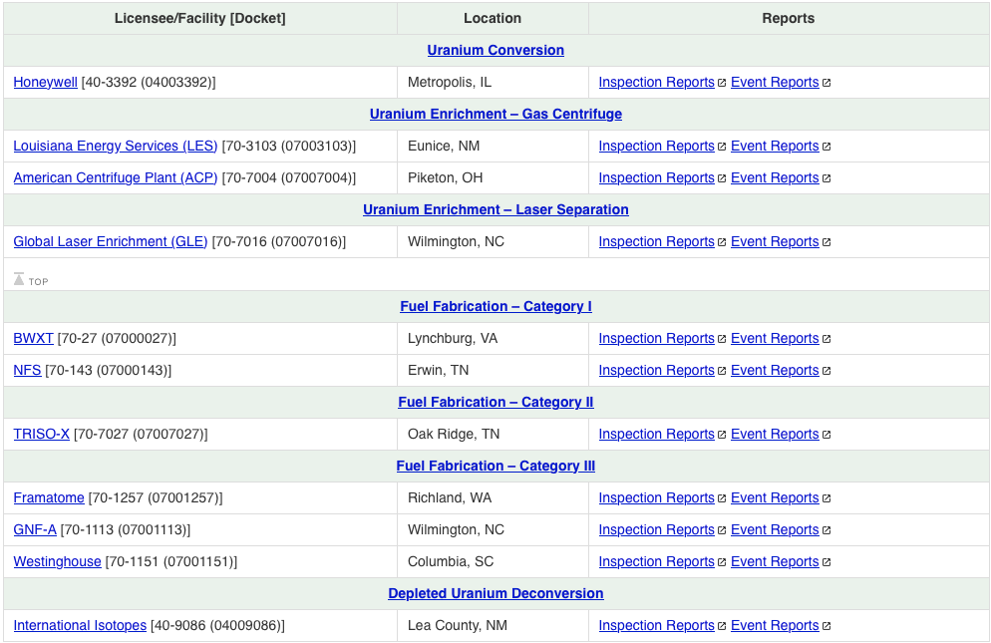Image resolution: width=991 pixels, height=643 pixels.
Task: View Inspection Reports for Louisiana Energy Services
Action: click(657, 147)
